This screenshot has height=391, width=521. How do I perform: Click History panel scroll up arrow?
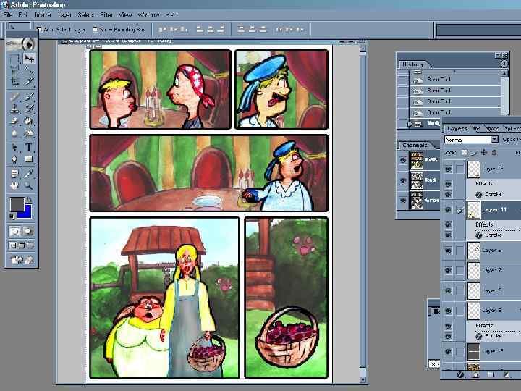[x=504, y=73]
